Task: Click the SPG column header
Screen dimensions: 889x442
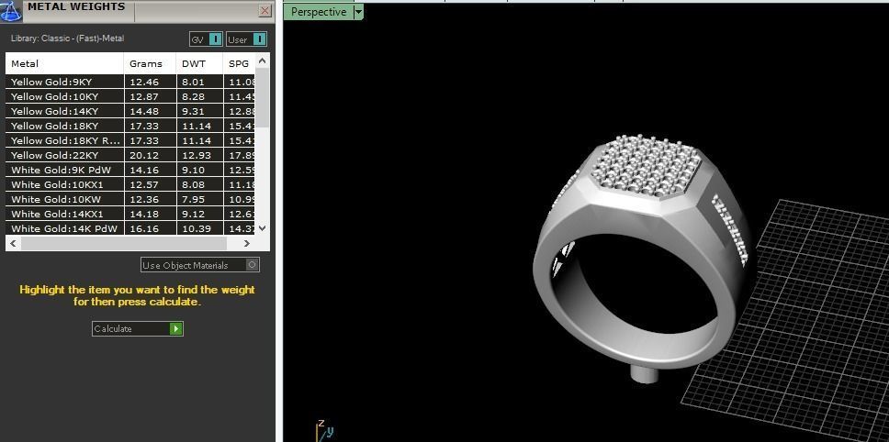Action: click(239, 63)
